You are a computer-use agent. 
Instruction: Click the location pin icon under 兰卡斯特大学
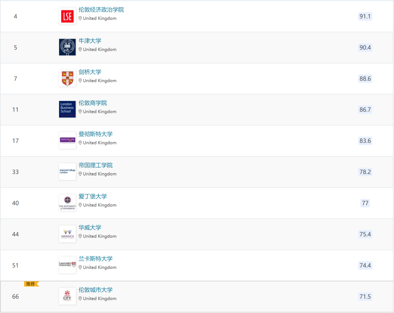tap(80, 267)
